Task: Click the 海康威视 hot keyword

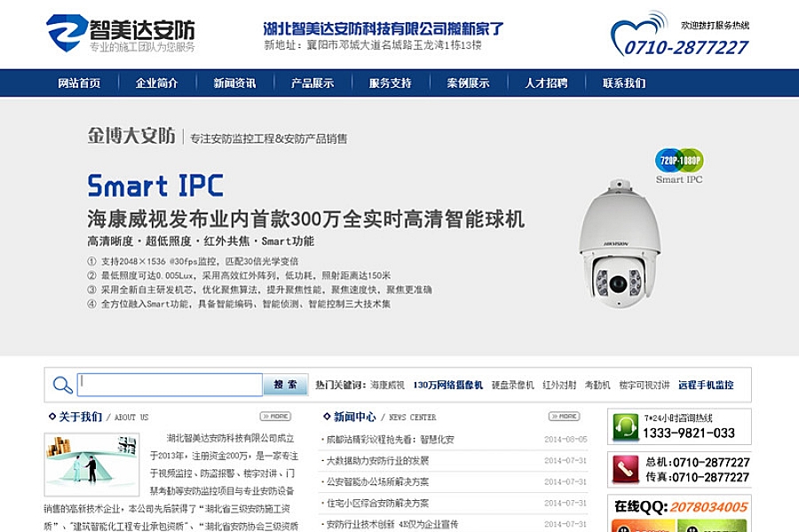Action: point(387,385)
